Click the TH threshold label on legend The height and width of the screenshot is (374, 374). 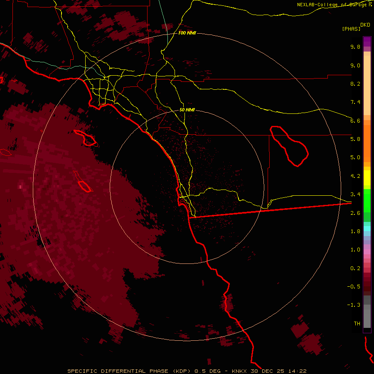click(357, 324)
